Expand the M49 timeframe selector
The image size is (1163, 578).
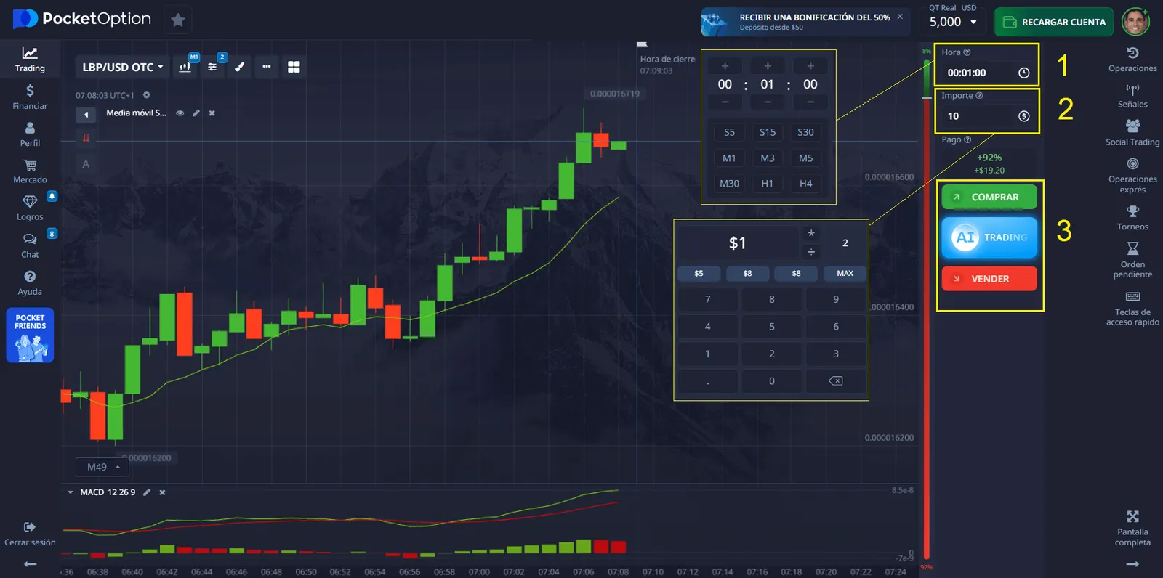tap(102, 467)
